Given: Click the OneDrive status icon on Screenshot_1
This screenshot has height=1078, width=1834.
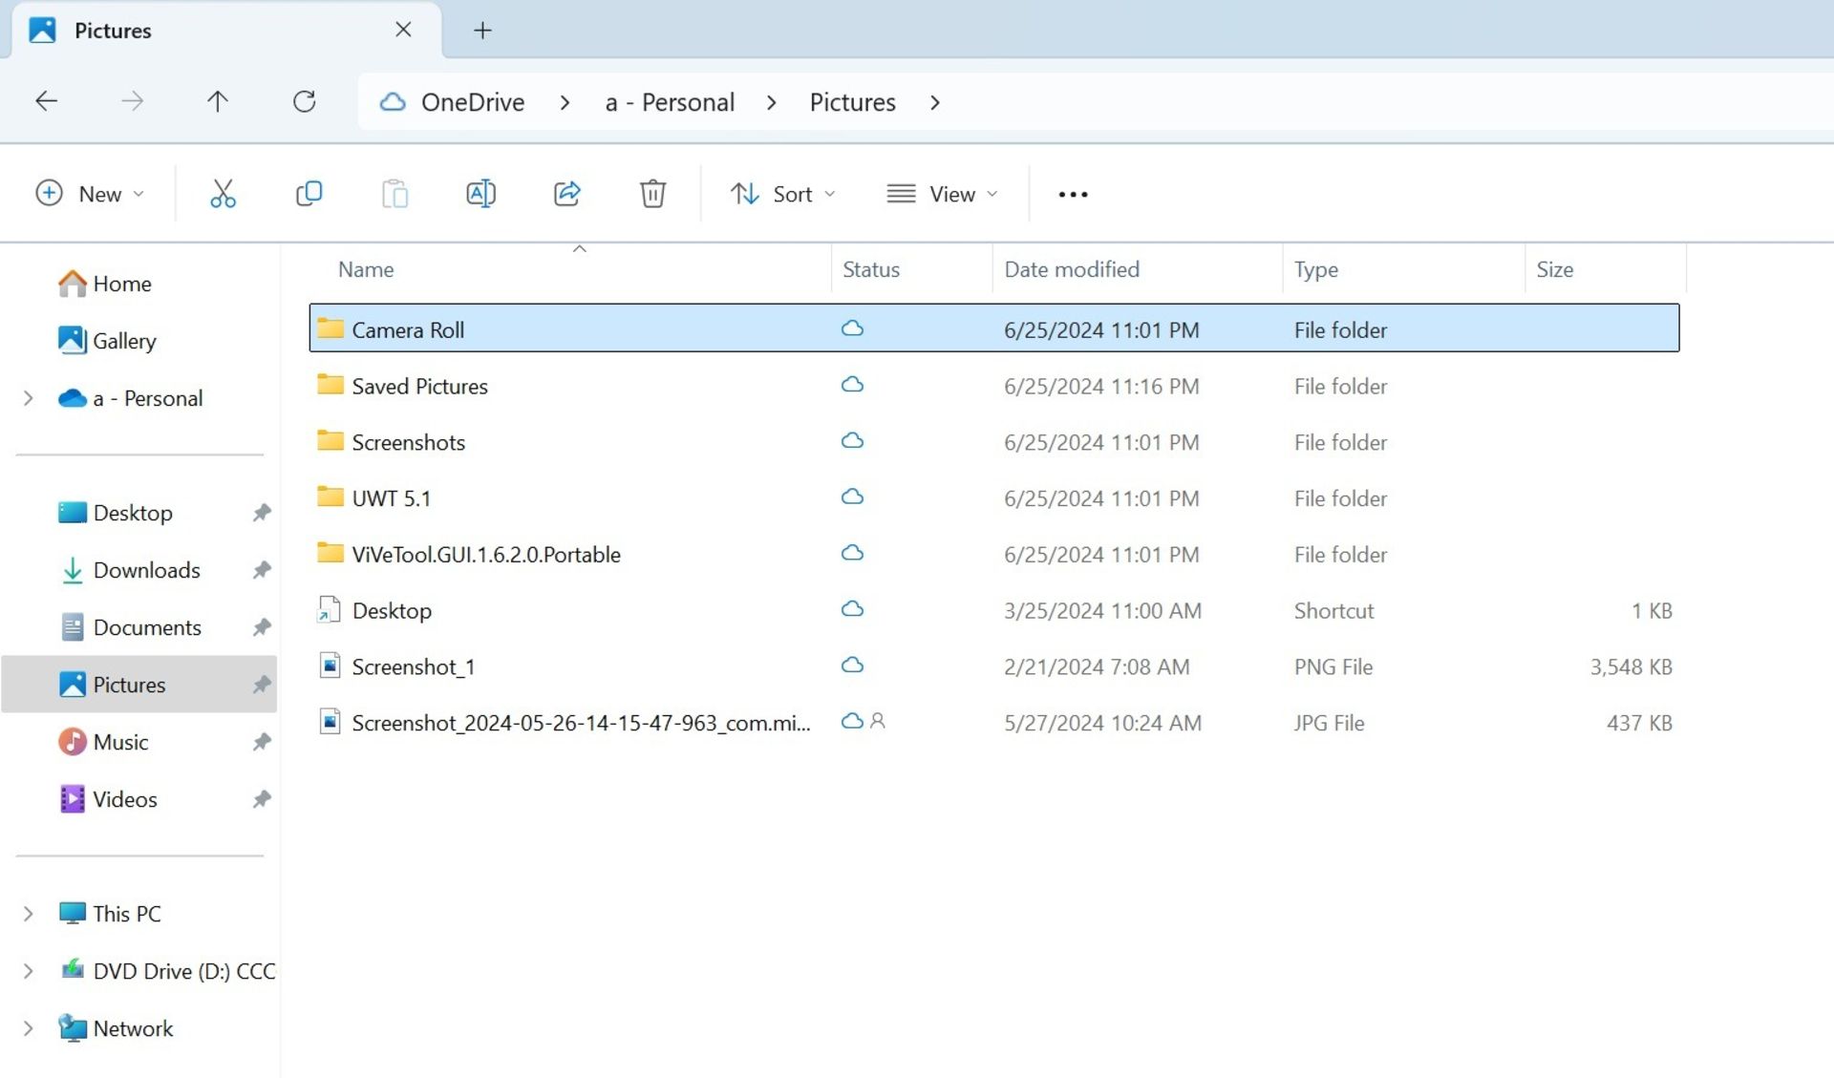Looking at the screenshot, I should click(852, 665).
